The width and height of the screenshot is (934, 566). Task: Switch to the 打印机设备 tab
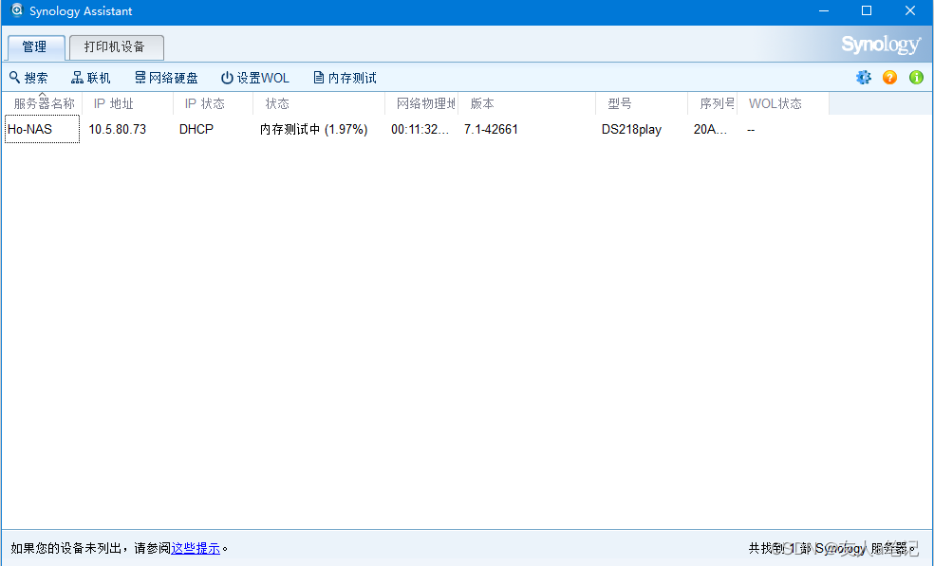coord(116,46)
